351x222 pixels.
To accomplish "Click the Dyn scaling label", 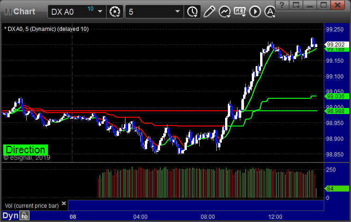I will pos(10,216).
